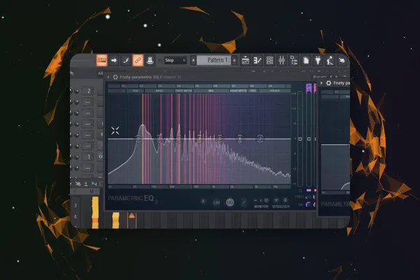Screen dimensions: 420x280
Task: Open the Piano roll icon
Action: click(x=258, y=61)
